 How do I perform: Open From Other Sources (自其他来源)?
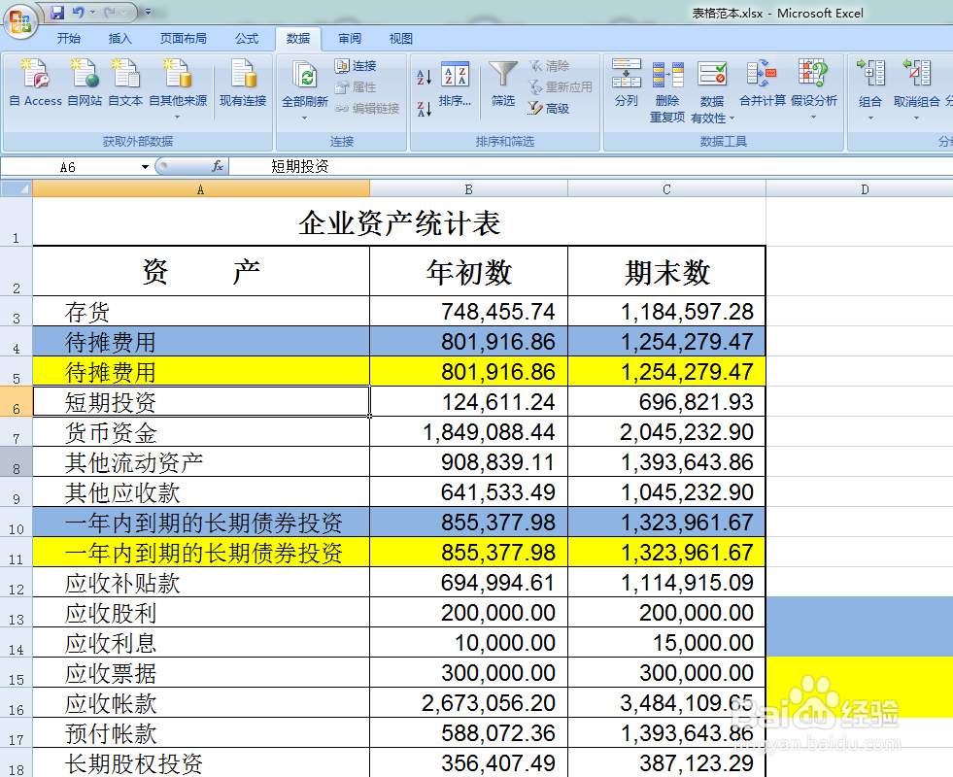pyautogui.click(x=178, y=88)
